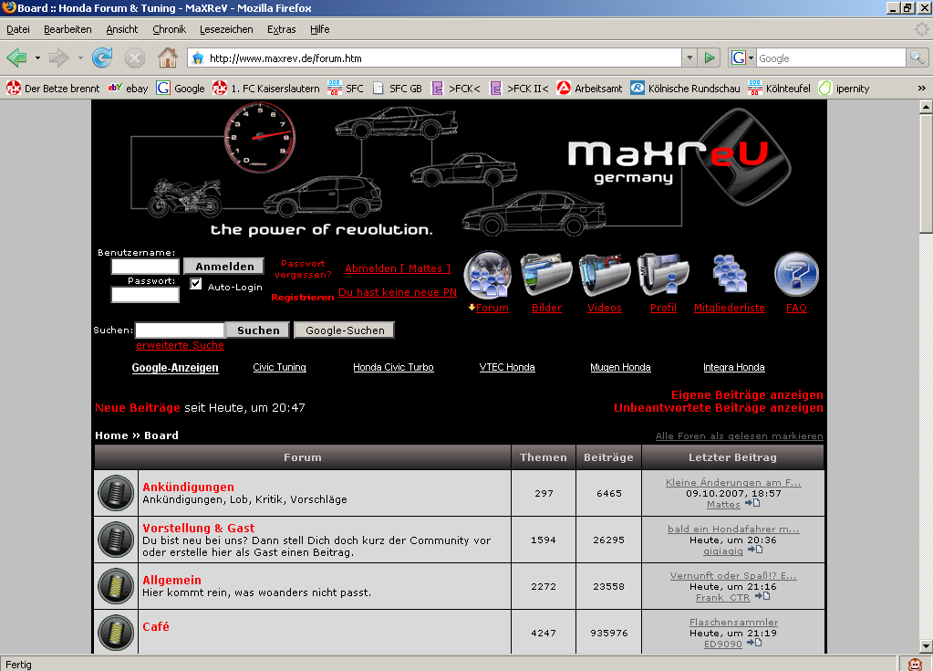933x671 pixels.
Task: Show more bookmarks overflow chevron
Action: coord(921,89)
